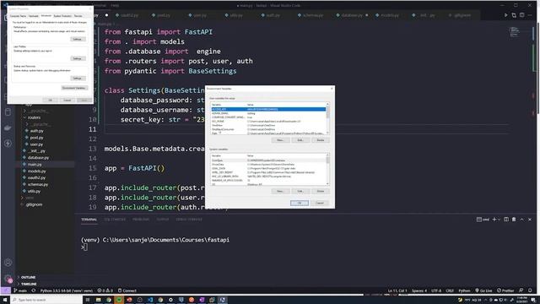Click the Prettier status item

click(x=505, y=290)
